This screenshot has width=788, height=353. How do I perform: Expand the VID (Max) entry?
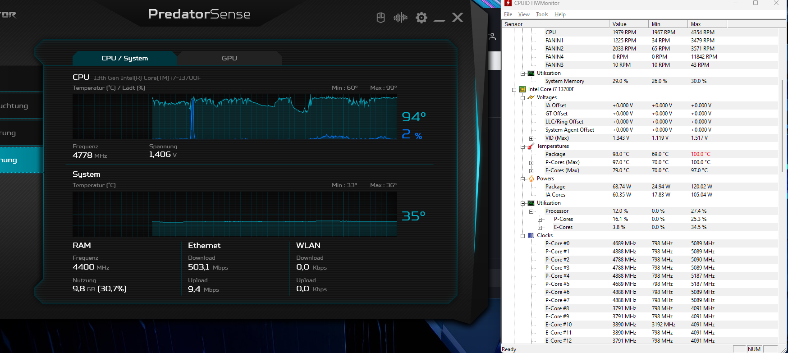tap(531, 138)
